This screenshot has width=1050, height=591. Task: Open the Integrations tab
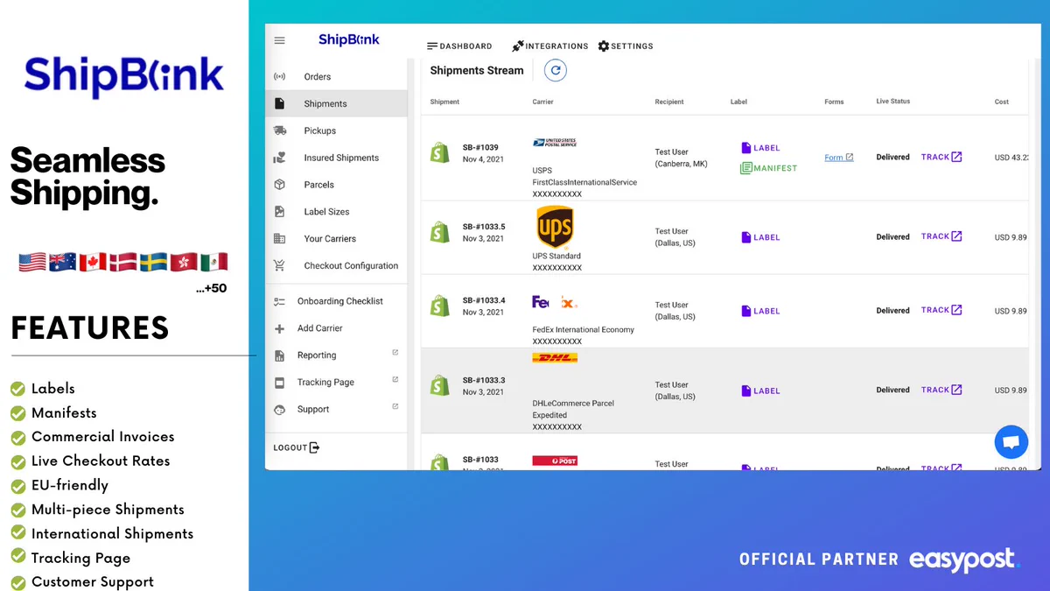pos(550,46)
